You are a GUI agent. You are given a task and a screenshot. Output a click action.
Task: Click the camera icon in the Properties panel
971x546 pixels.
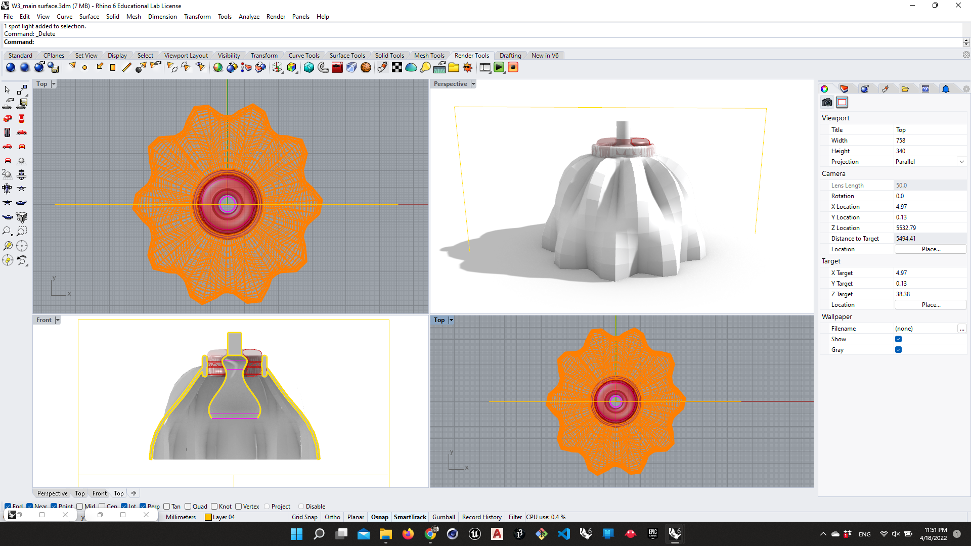pos(826,102)
